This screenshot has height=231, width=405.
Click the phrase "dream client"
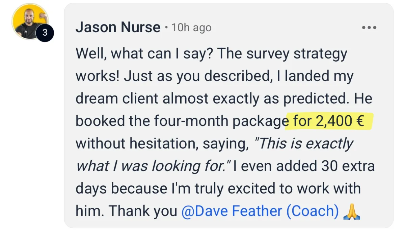point(117,99)
